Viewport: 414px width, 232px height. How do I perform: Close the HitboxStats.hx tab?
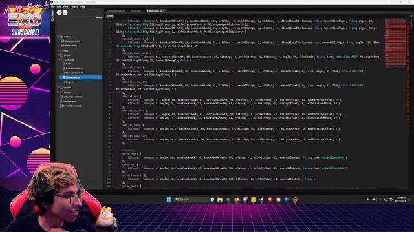click(164, 11)
